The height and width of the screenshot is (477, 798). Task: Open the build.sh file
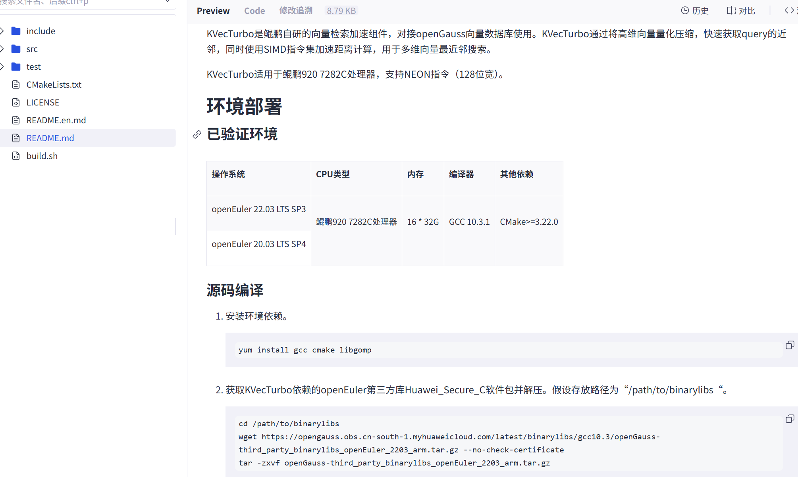click(x=42, y=156)
